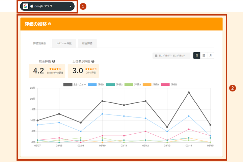The height and width of the screenshot is (162, 243).
Task: Click the help icon next to 総合評価
Action: click(x=54, y=61)
